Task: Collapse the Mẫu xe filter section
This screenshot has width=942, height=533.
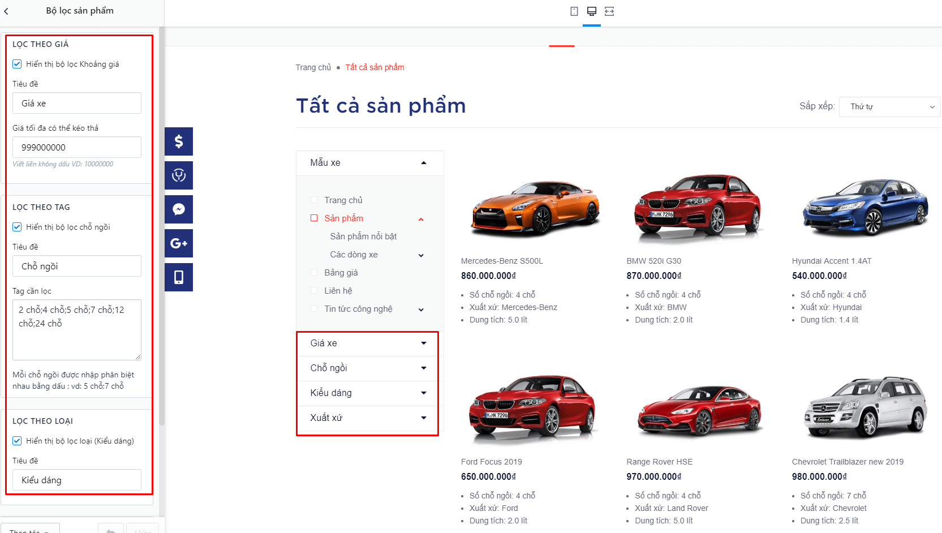Action: click(x=424, y=163)
